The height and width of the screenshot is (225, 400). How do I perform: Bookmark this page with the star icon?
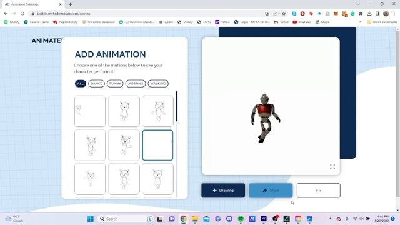(284, 14)
